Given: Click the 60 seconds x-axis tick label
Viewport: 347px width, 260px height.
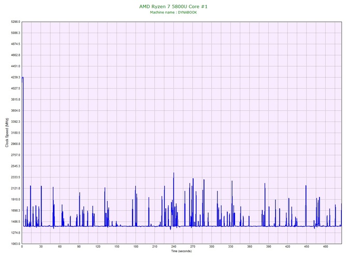Looking at the screenshot, I should click(60, 247).
